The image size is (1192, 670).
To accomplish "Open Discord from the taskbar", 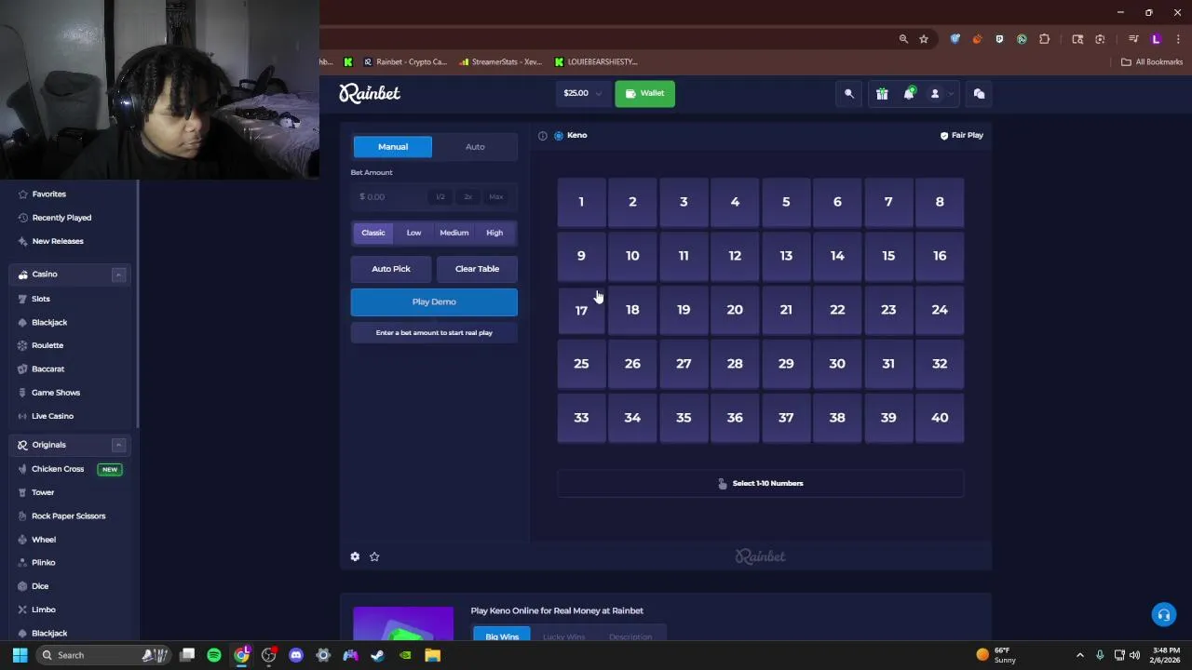I will 296,655.
